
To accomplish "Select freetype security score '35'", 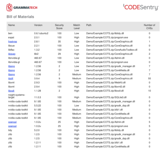I will pos(59,42).
